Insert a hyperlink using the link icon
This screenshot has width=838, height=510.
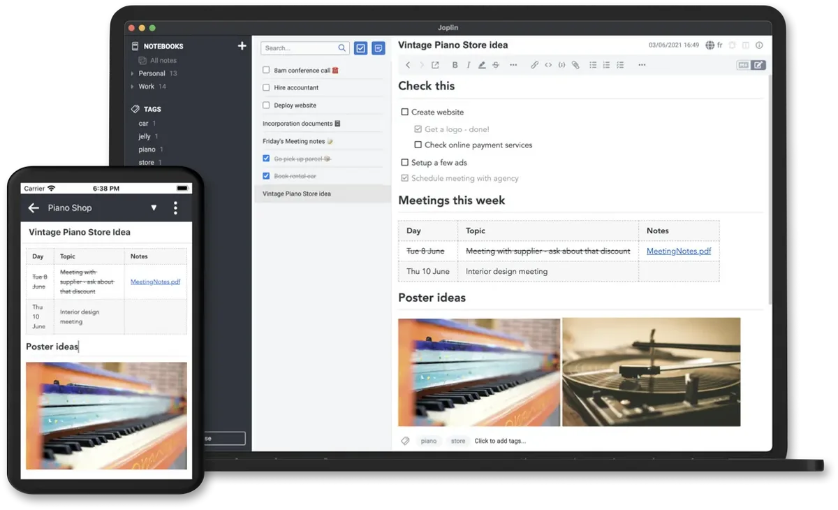pyautogui.click(x=534, y=65)
